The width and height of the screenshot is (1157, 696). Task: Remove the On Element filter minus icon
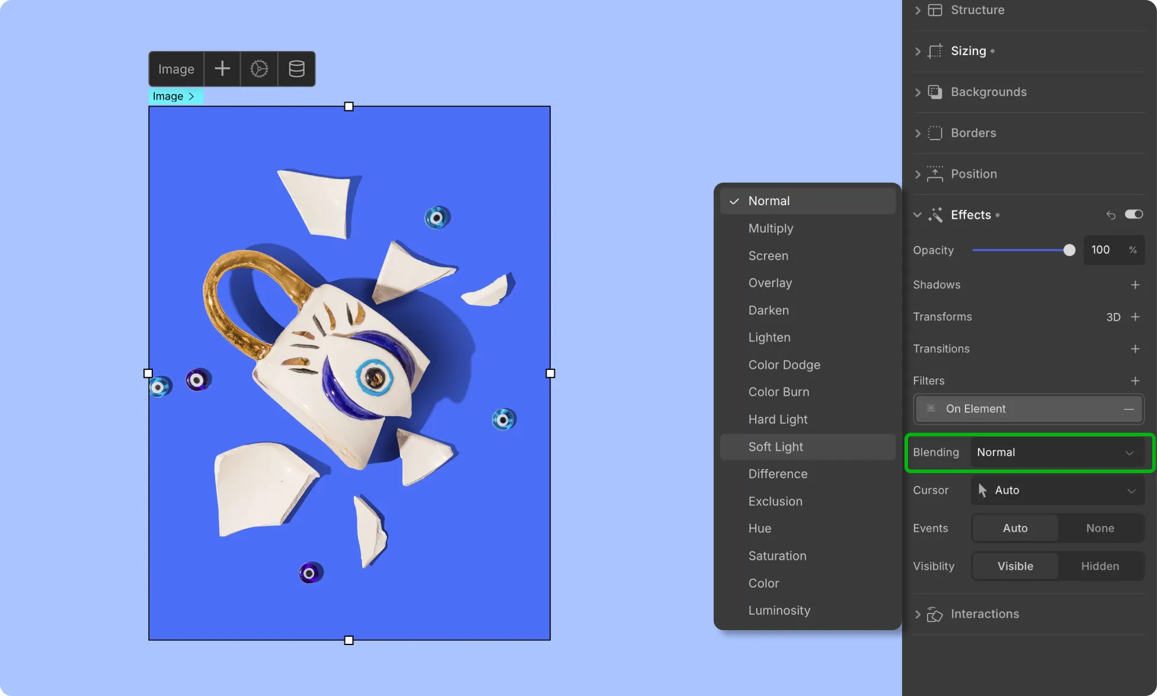(x=1129, y=409)
